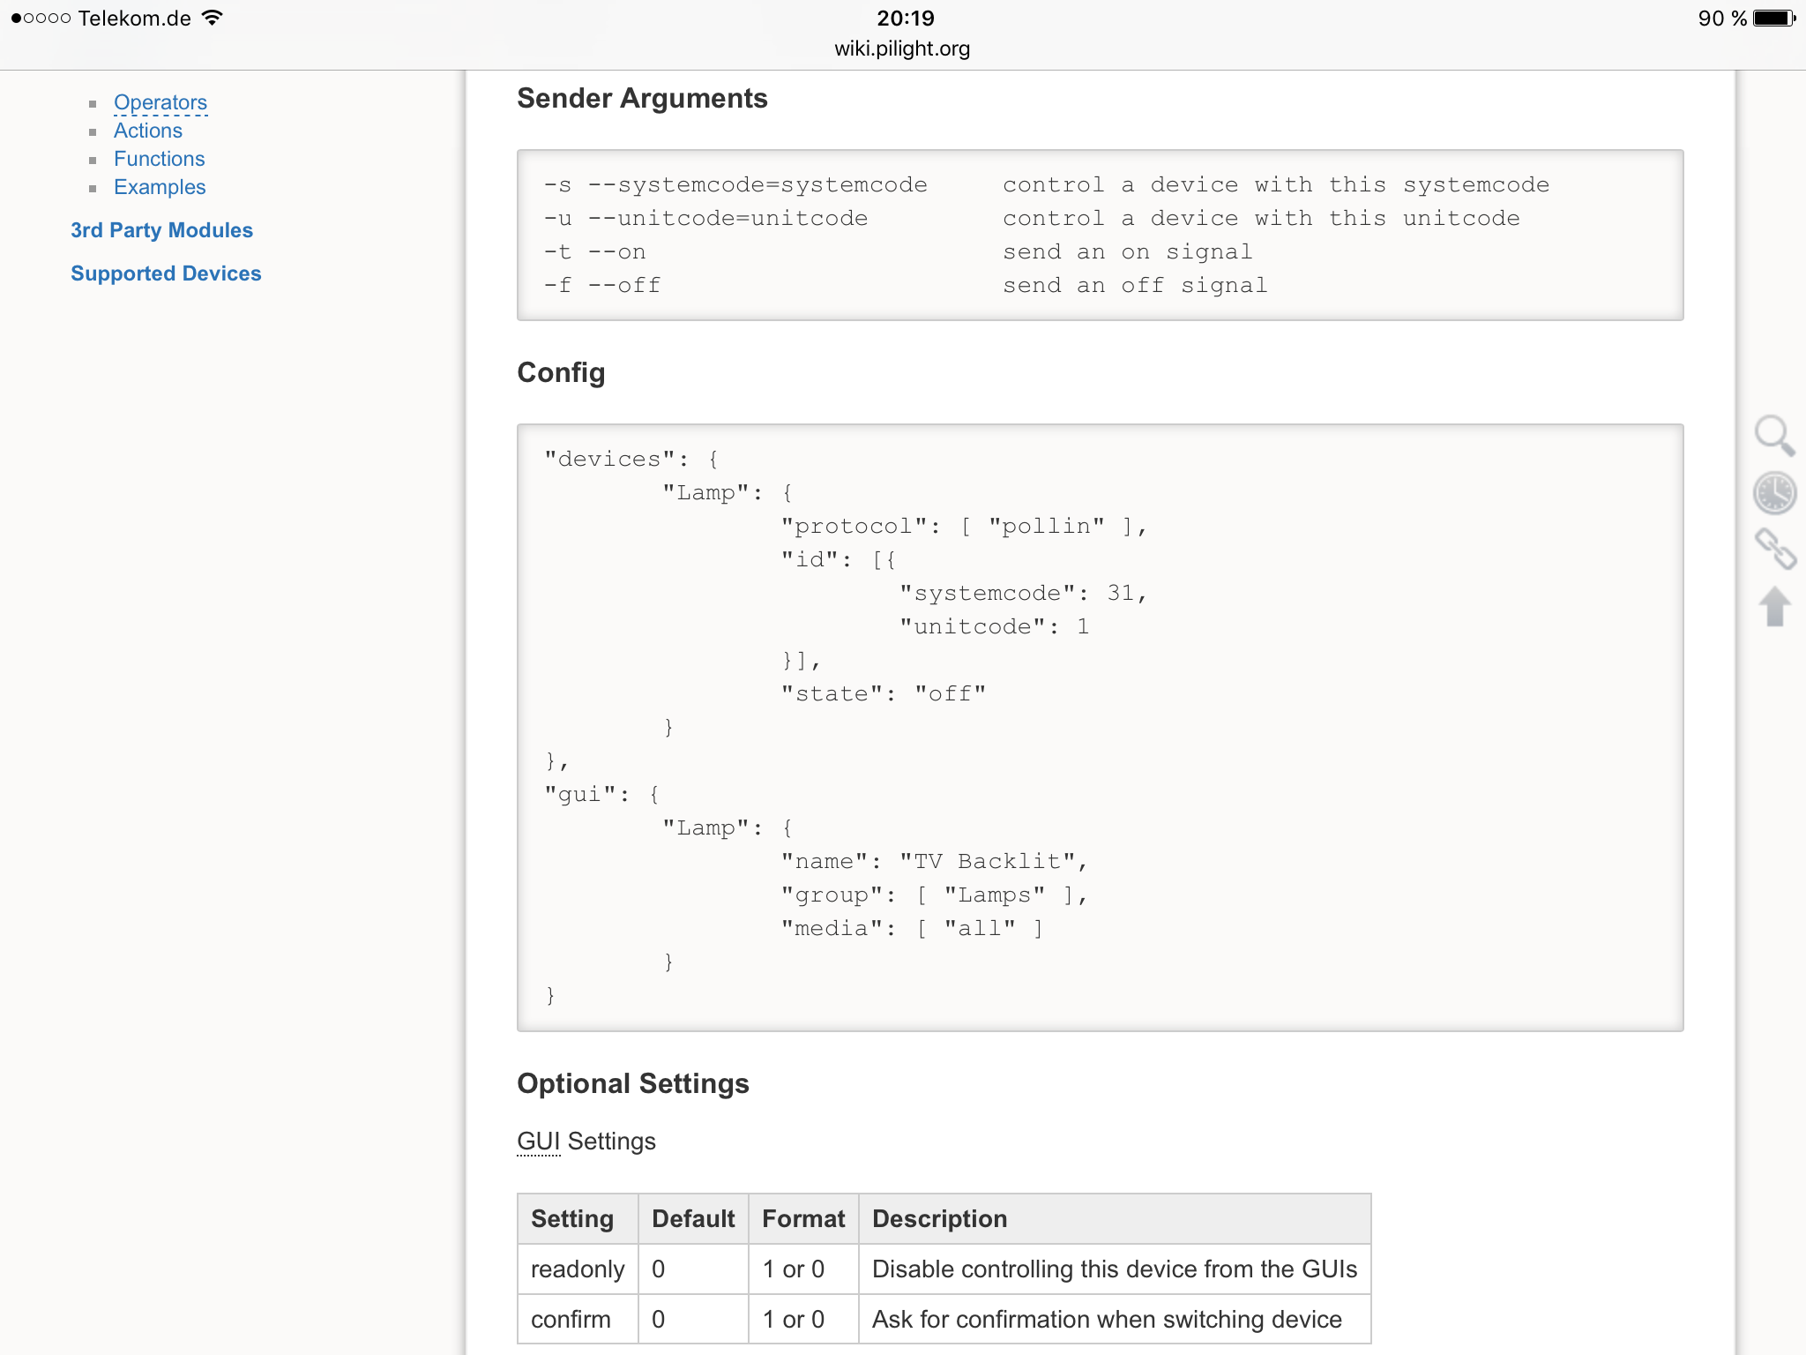This screenshot has height=1355, width=1806.
Task: Click the Sender Arguments heading
Action: [642, 99]
